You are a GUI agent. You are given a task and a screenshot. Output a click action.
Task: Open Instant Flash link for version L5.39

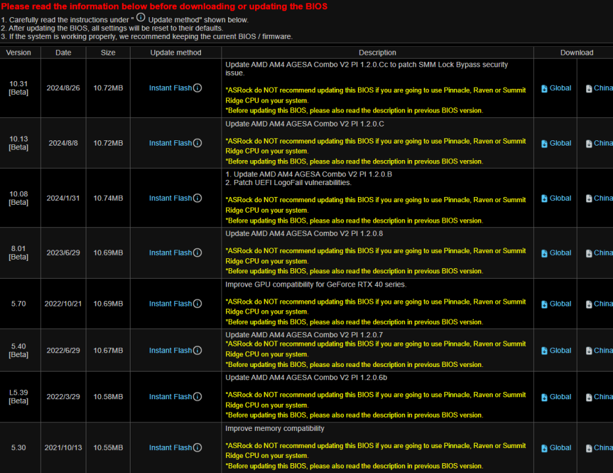(171, 397)
